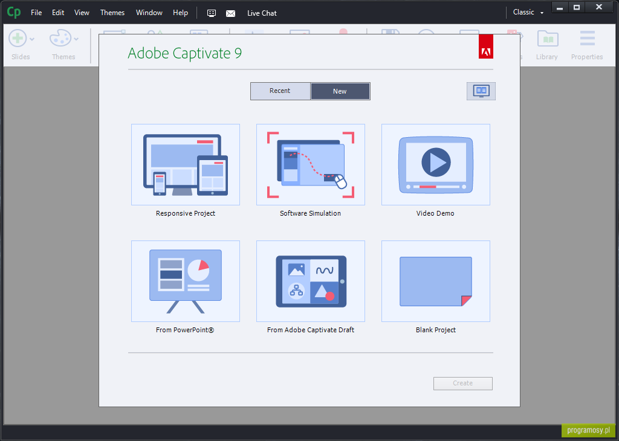Open the welcome resources monitor icon

pyautogui.click(x=481, y=91)
